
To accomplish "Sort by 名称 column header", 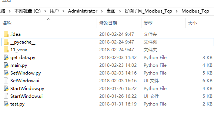I will point(7,23).
